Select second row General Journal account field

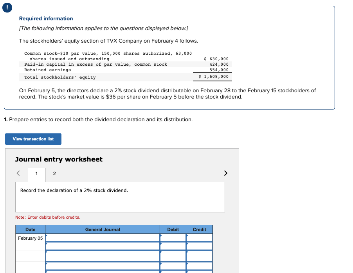(x=103, y=246)
